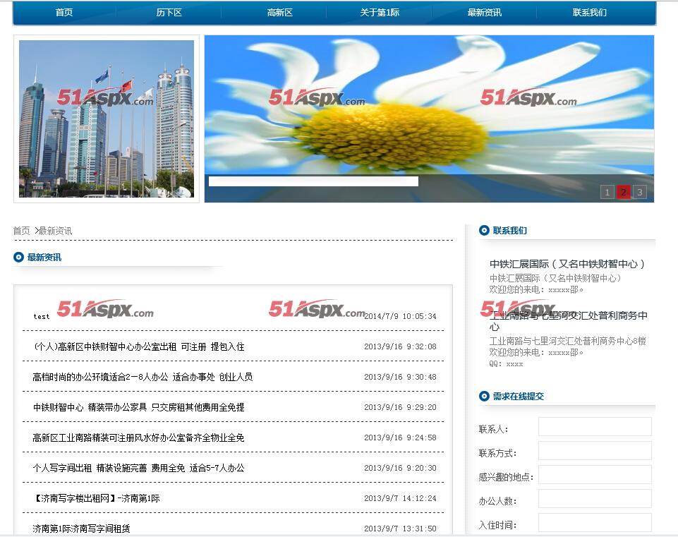Open the 'test' news entry

42,317
